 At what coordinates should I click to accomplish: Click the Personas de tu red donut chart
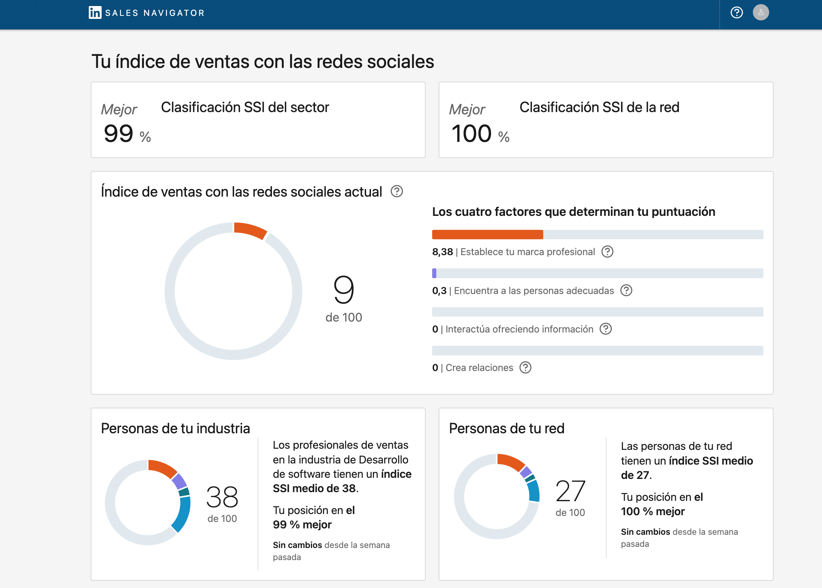pos(497,496)
